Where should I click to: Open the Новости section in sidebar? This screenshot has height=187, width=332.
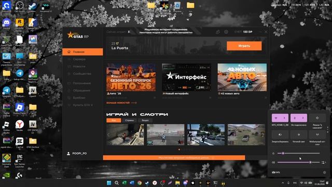[x=79, y=66]
